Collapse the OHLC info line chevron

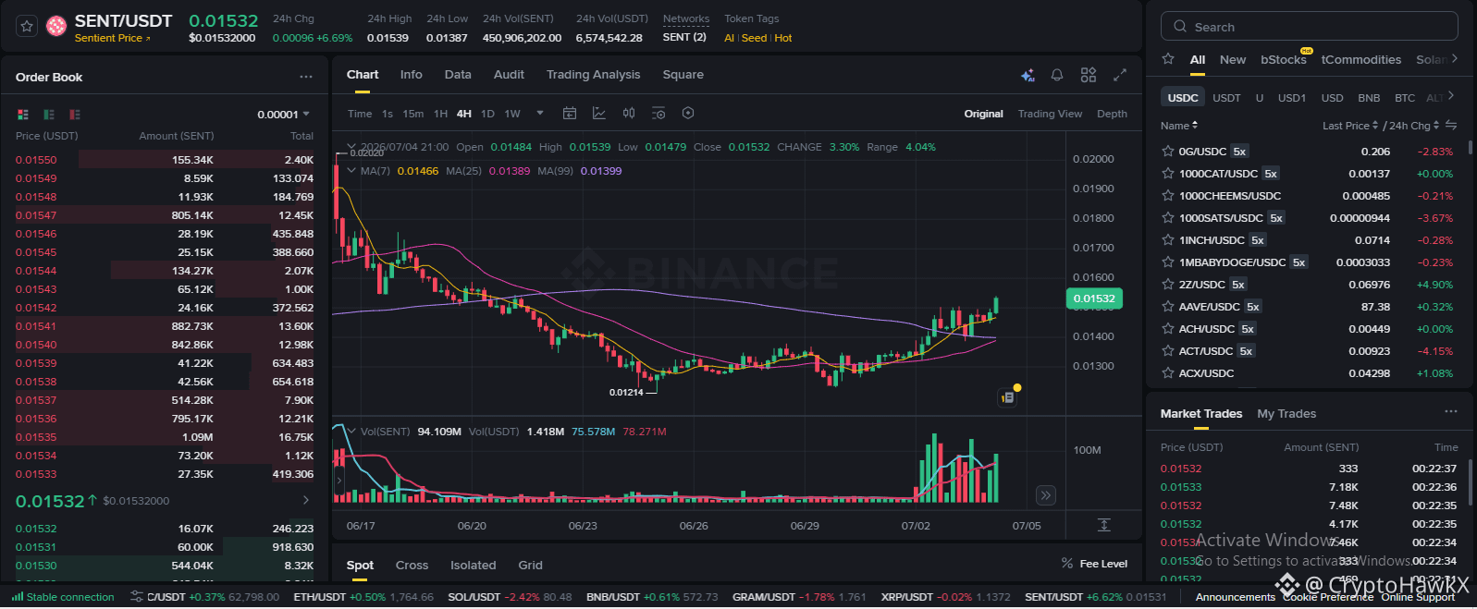click(351, 147)
